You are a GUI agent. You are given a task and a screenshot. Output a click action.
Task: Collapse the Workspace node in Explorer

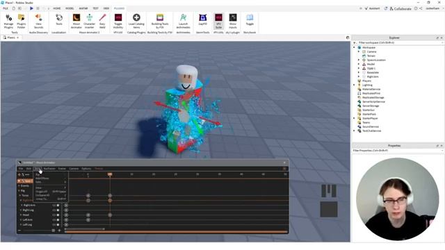pyautogui.click(x=354, y=47)
